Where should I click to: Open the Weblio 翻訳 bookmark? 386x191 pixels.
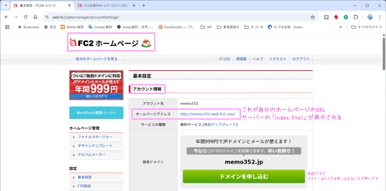(72, 27)
